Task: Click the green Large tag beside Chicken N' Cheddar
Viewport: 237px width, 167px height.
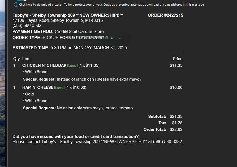Action: [72, 66]
